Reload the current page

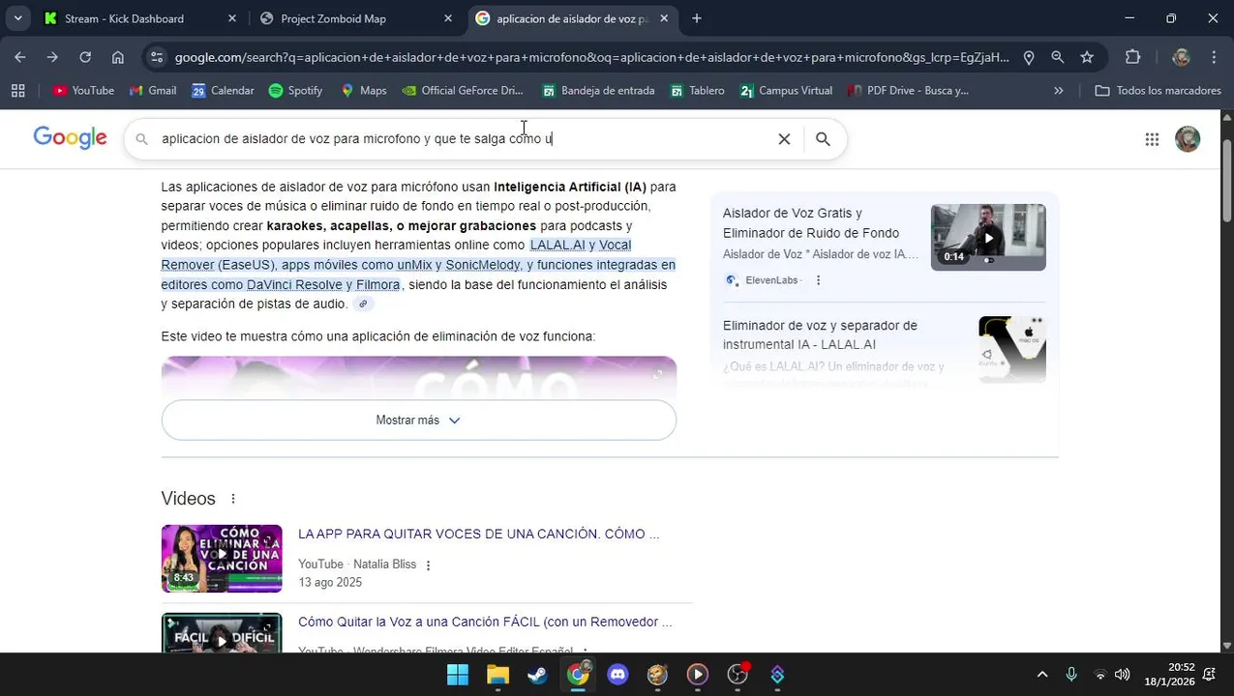pos(85,57)
